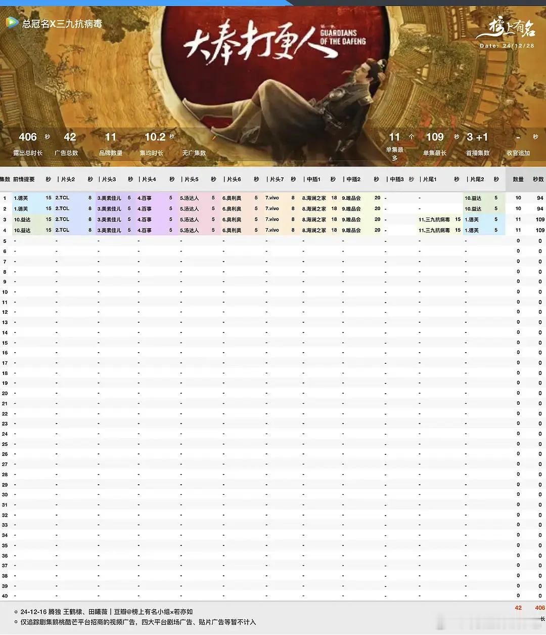Click the 广告总数 stat label

tap(66, 153)
